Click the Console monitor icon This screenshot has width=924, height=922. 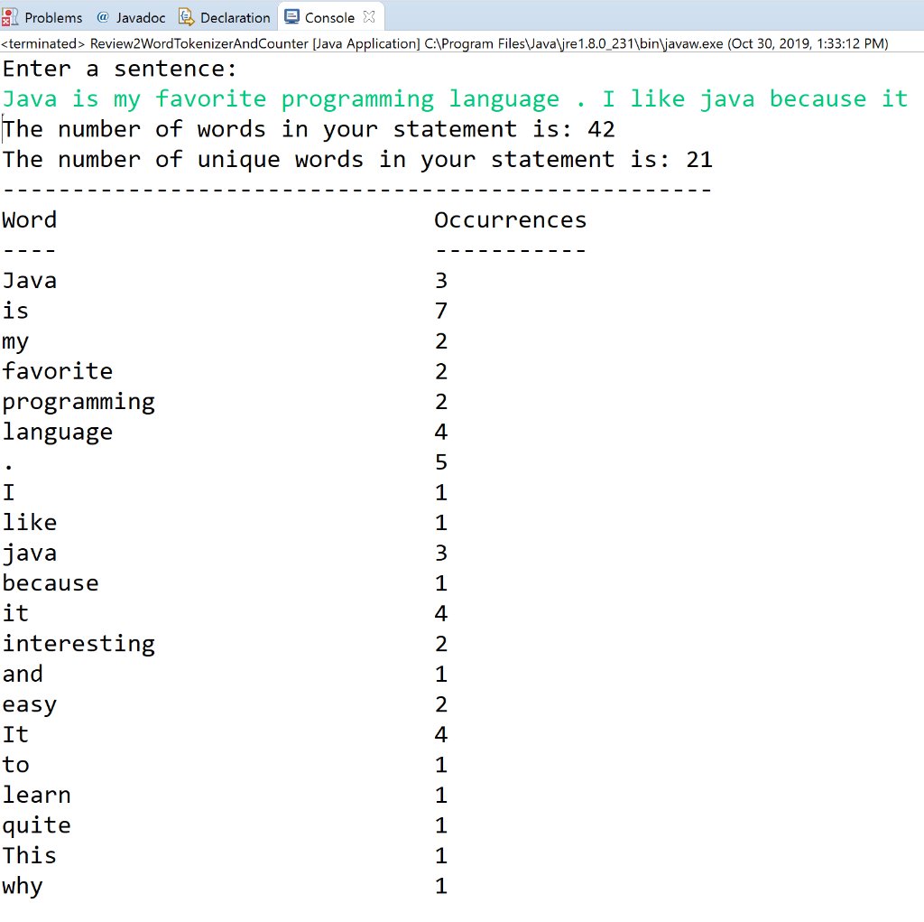click(x=291, y=15)
